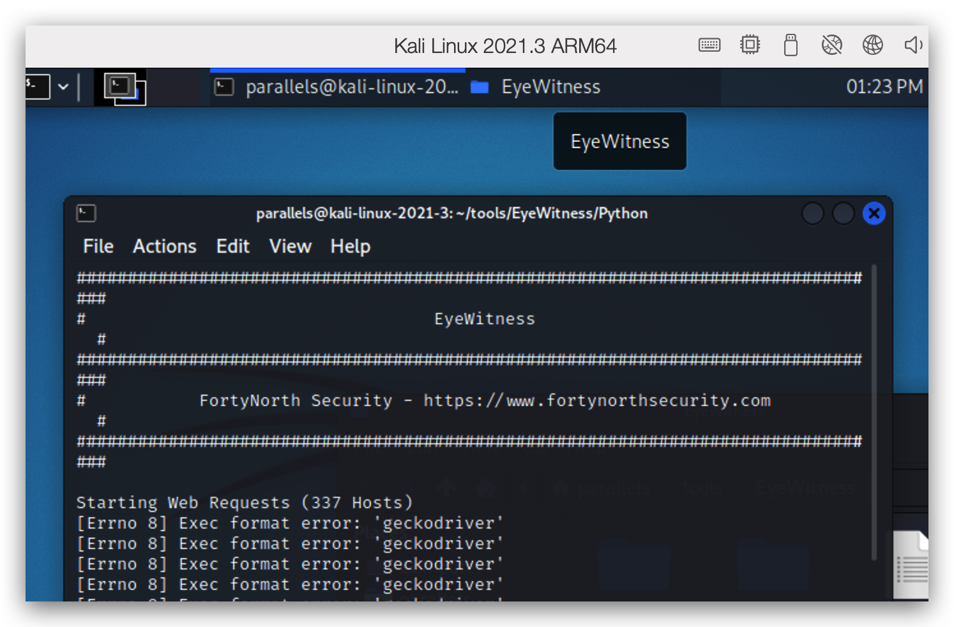The width and height of the screenshot is (954, 627).
Task: Click the terminal icon in window title bar
Action: [x=86, y=213]
